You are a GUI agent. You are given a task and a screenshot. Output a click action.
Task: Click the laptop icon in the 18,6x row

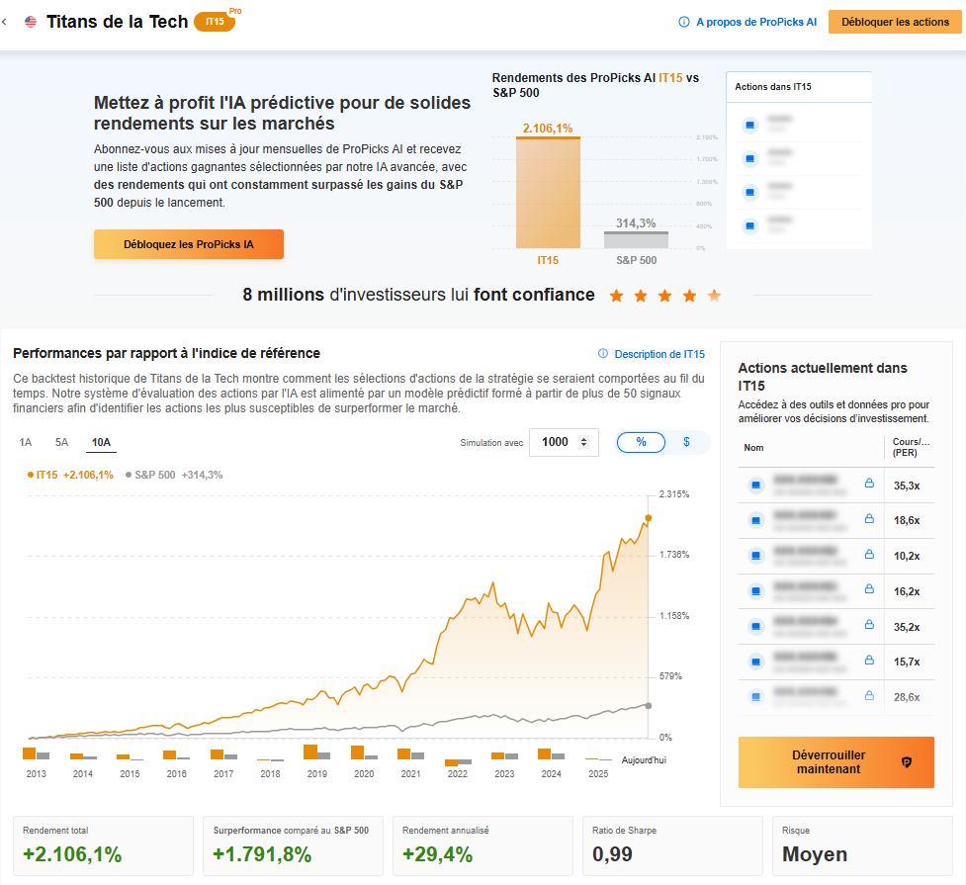(755, 520)
